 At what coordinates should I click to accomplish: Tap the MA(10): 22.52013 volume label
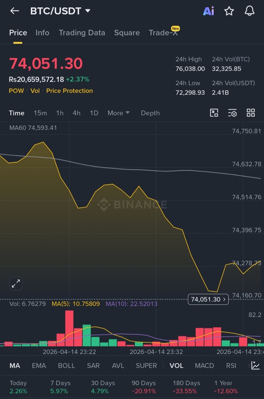(131, 304)
